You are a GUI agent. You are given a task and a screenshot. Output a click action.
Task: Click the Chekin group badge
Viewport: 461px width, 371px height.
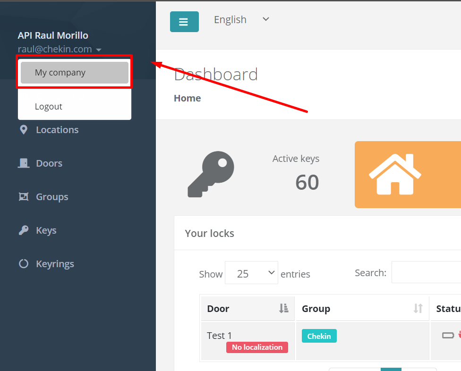click(x=319, y=336)
